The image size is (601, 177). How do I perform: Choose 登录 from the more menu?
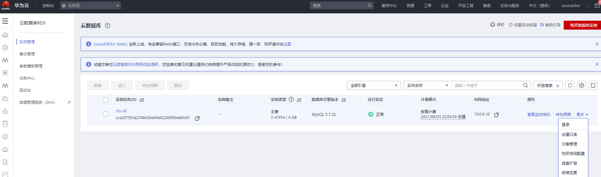pos(573,125)
